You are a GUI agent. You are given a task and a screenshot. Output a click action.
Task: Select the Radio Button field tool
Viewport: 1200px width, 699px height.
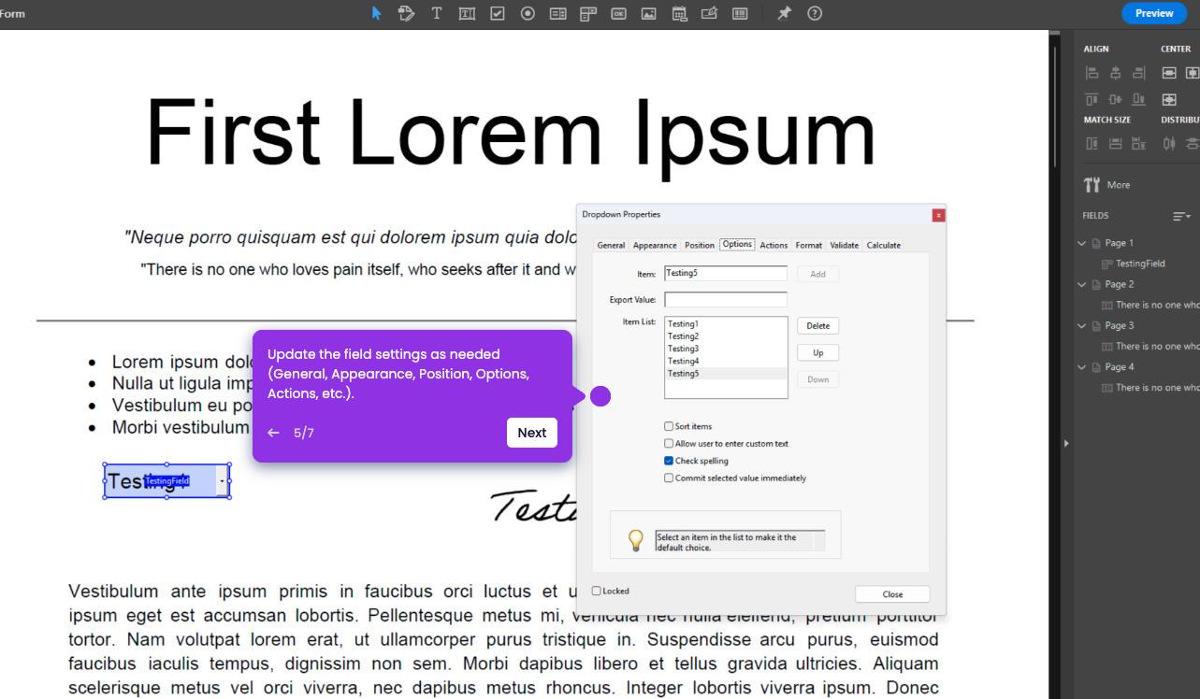(x=528, y=13)
